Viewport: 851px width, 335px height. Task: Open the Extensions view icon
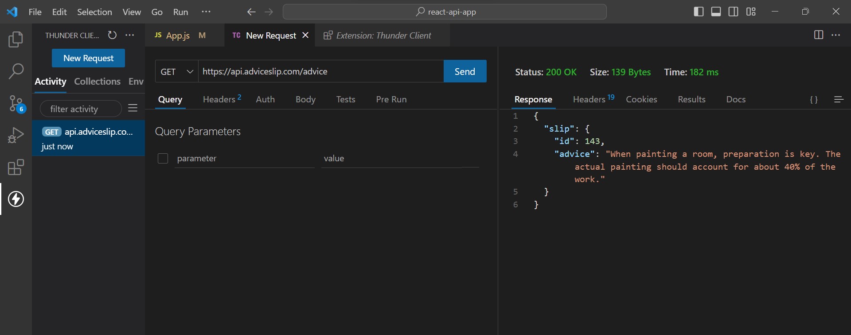tap(16, 167)
